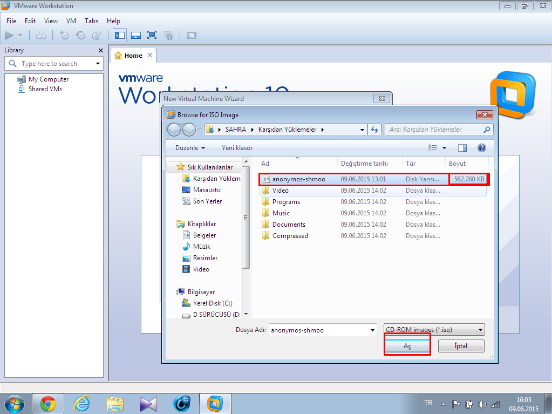Open the View menu
This screenshot has width=552, height=414.
(51, 21)
